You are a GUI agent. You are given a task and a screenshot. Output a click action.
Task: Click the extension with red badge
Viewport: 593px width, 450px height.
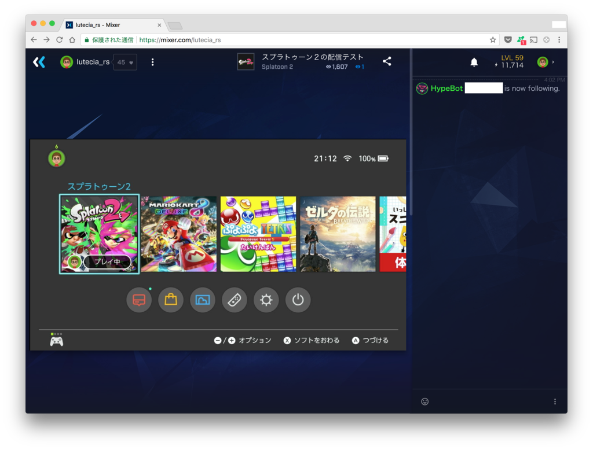pos(521,40)
